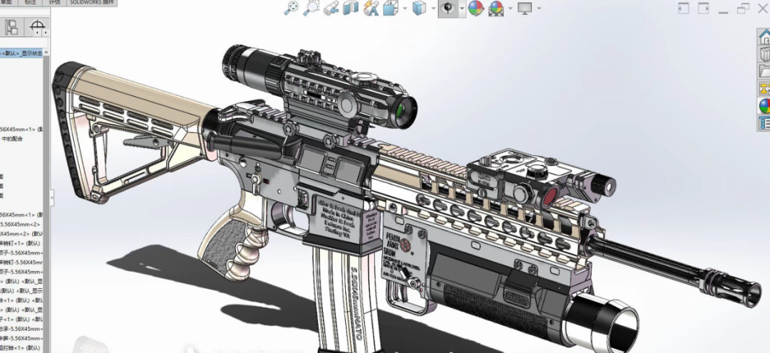This screenshot has width=770, height=353.
Task: Select the Zoom to Area tool
Action: point(311,8)
